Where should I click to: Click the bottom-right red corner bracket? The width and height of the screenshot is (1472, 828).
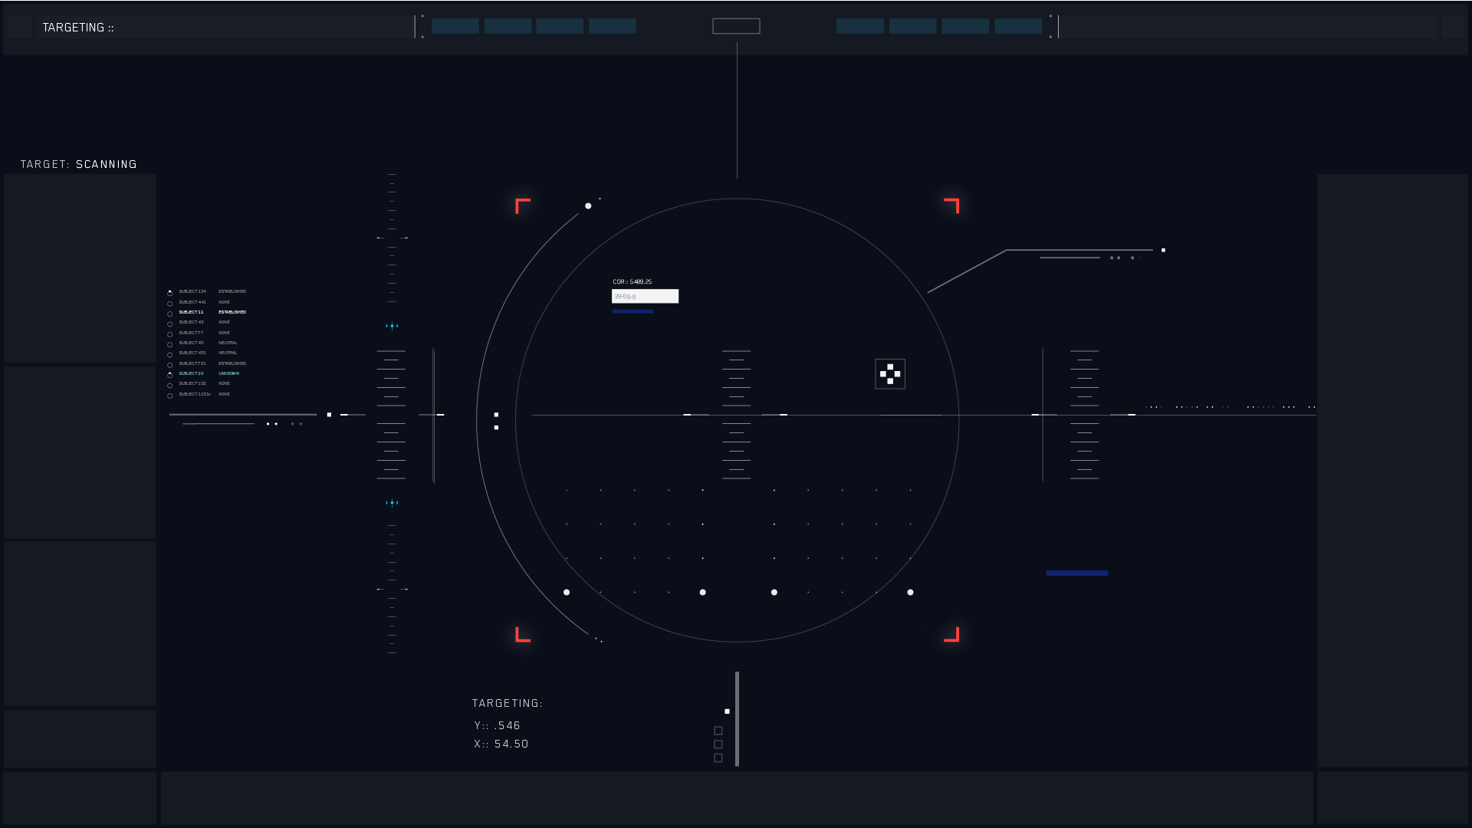tap(951, 634)
